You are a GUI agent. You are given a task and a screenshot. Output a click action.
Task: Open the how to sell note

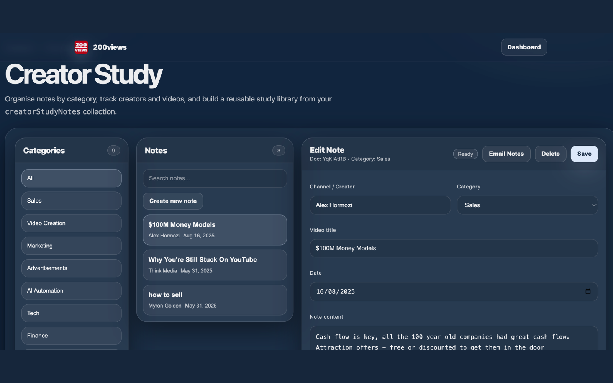point(215,300)
